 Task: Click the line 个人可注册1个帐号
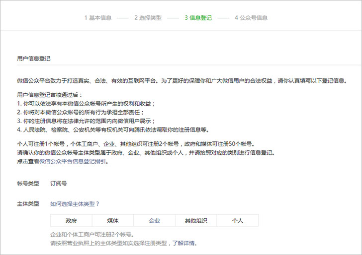(x=136, y=144)
